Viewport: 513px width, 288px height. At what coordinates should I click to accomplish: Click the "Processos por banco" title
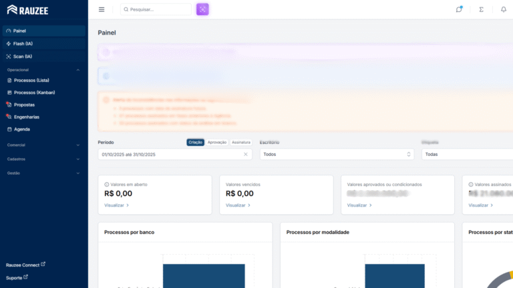click(129, 232)
